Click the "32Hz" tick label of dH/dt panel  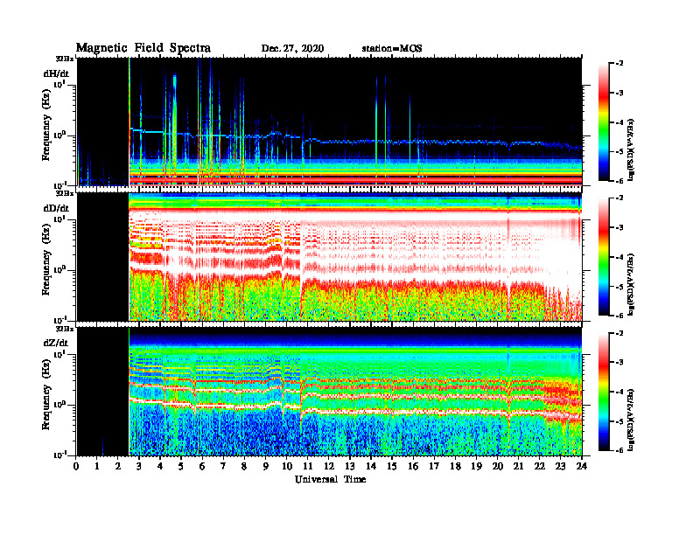pos(65,59)
